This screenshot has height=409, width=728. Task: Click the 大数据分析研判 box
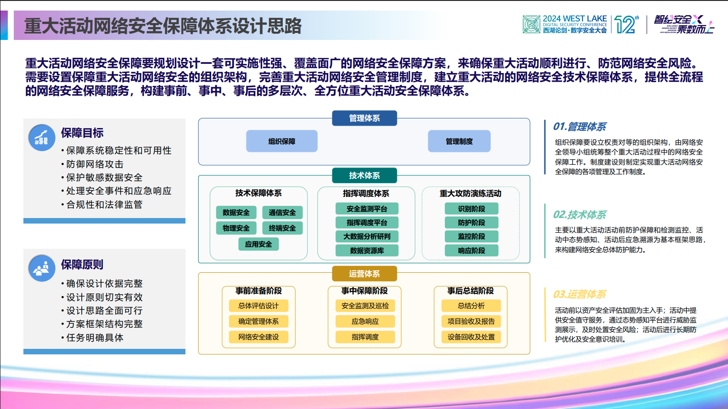pos(367,236)
